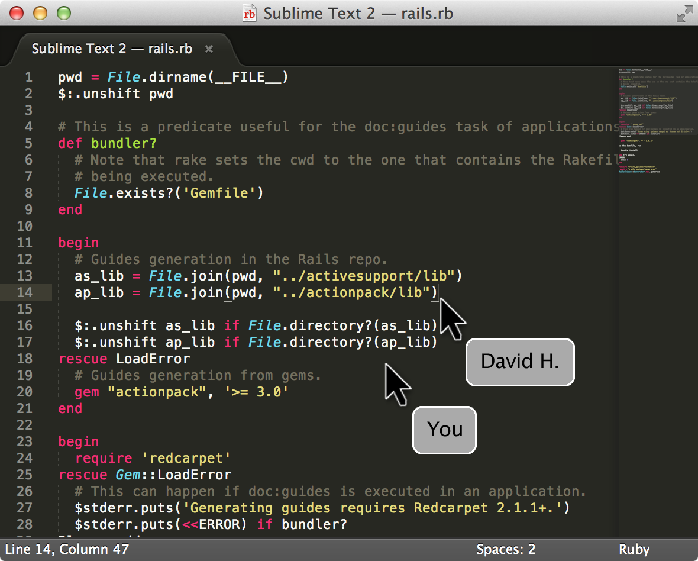Click the "rescue LoadError" line
This screenshot has width=698, height=561.
(x=124, y=359)
